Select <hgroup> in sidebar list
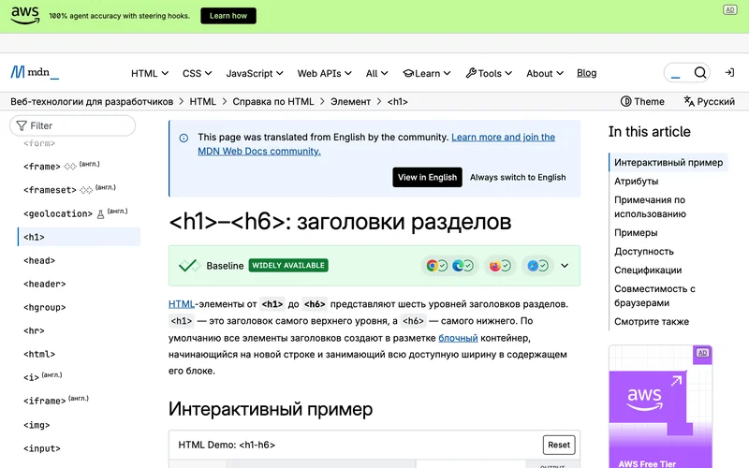Screen dimensions: 749x468 tap(44, 307)
